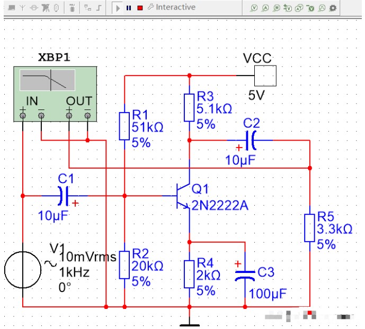Select the NI components puzzle icon
Viewport: 365px width, 329px height.
click(46, 8)
